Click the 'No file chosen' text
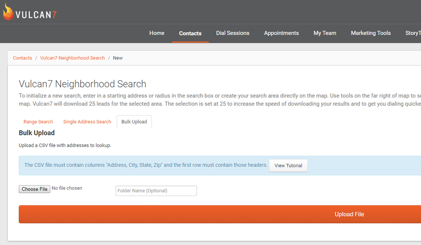 [67, 188]
